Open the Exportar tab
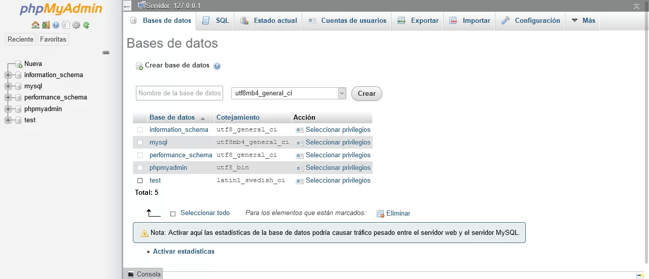The image size is (649, 279). (x=418, y=21)
